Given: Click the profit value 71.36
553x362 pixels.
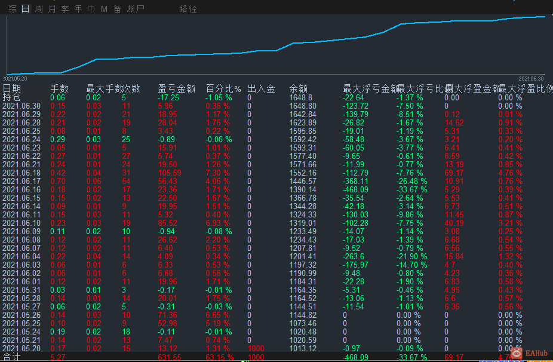Looking at the screenshot, I should [x=168, y=315].
